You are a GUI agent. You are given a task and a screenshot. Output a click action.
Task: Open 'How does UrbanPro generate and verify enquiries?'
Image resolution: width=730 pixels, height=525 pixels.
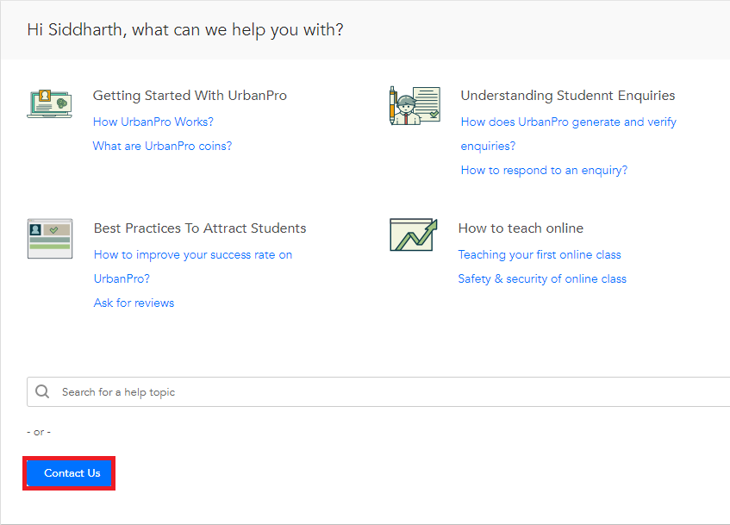(568, 122)
